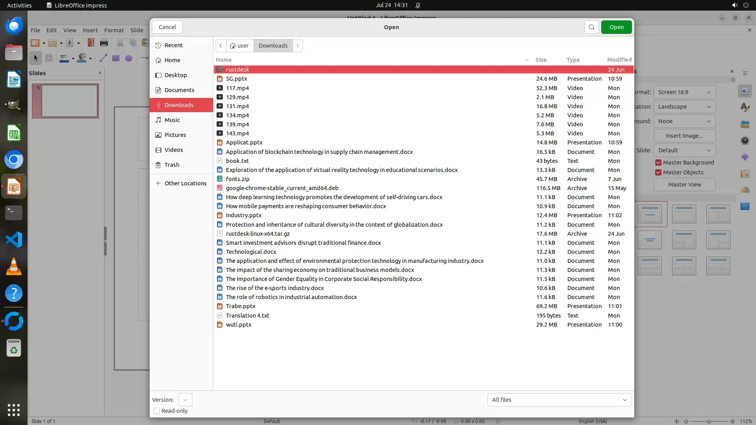Open the Gallery sidebar deck icon
Screen dimensions: 756x425
745,124
